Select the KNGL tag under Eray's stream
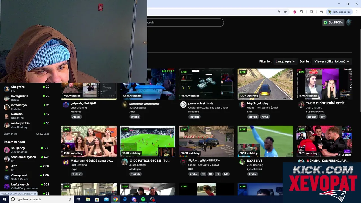The image size is (361, 203). coord(265,117)
